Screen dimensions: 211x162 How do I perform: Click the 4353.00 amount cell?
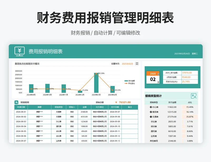[84, 117]
